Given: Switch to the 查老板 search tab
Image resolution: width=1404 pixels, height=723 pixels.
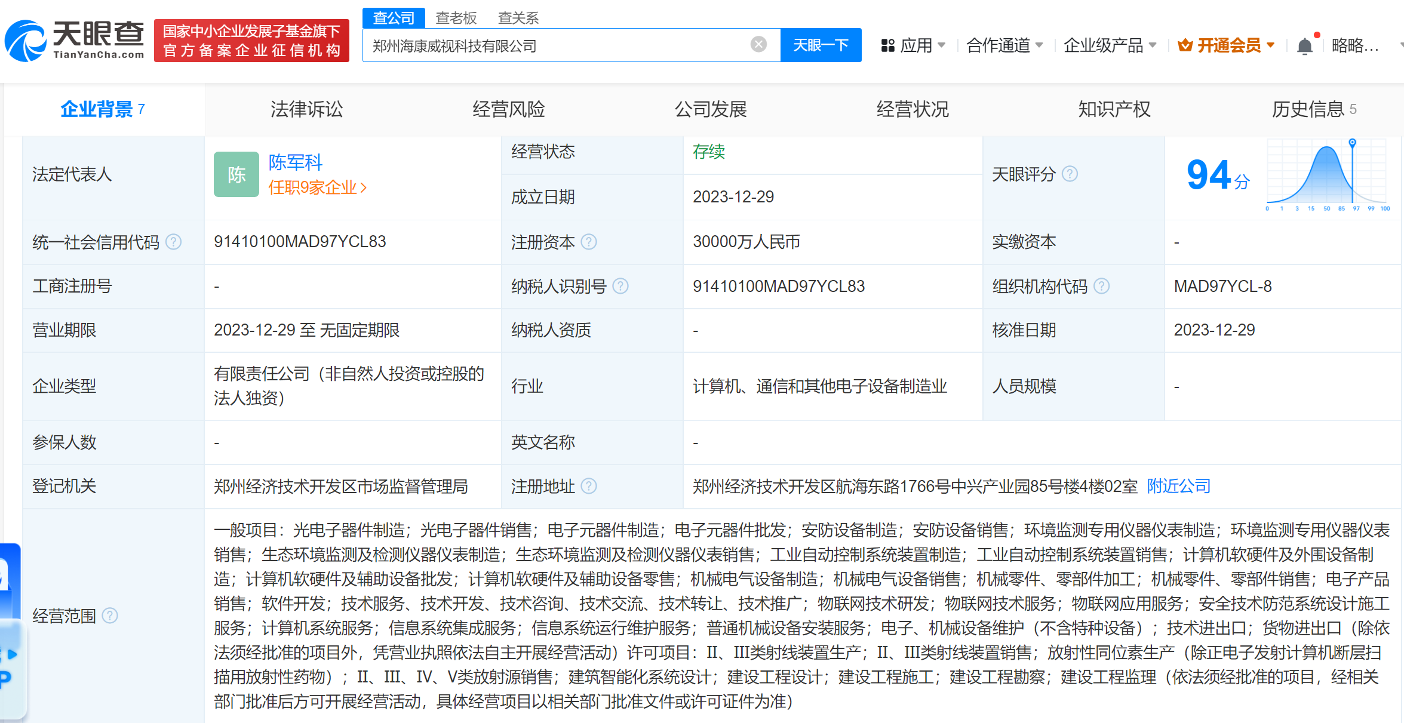Looking at the screenshot, I should [456, 18].
